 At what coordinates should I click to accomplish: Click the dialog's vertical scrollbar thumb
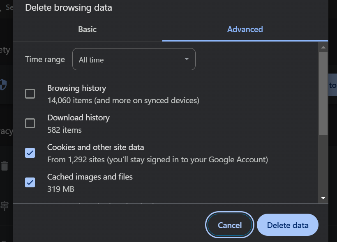[323, 93]
